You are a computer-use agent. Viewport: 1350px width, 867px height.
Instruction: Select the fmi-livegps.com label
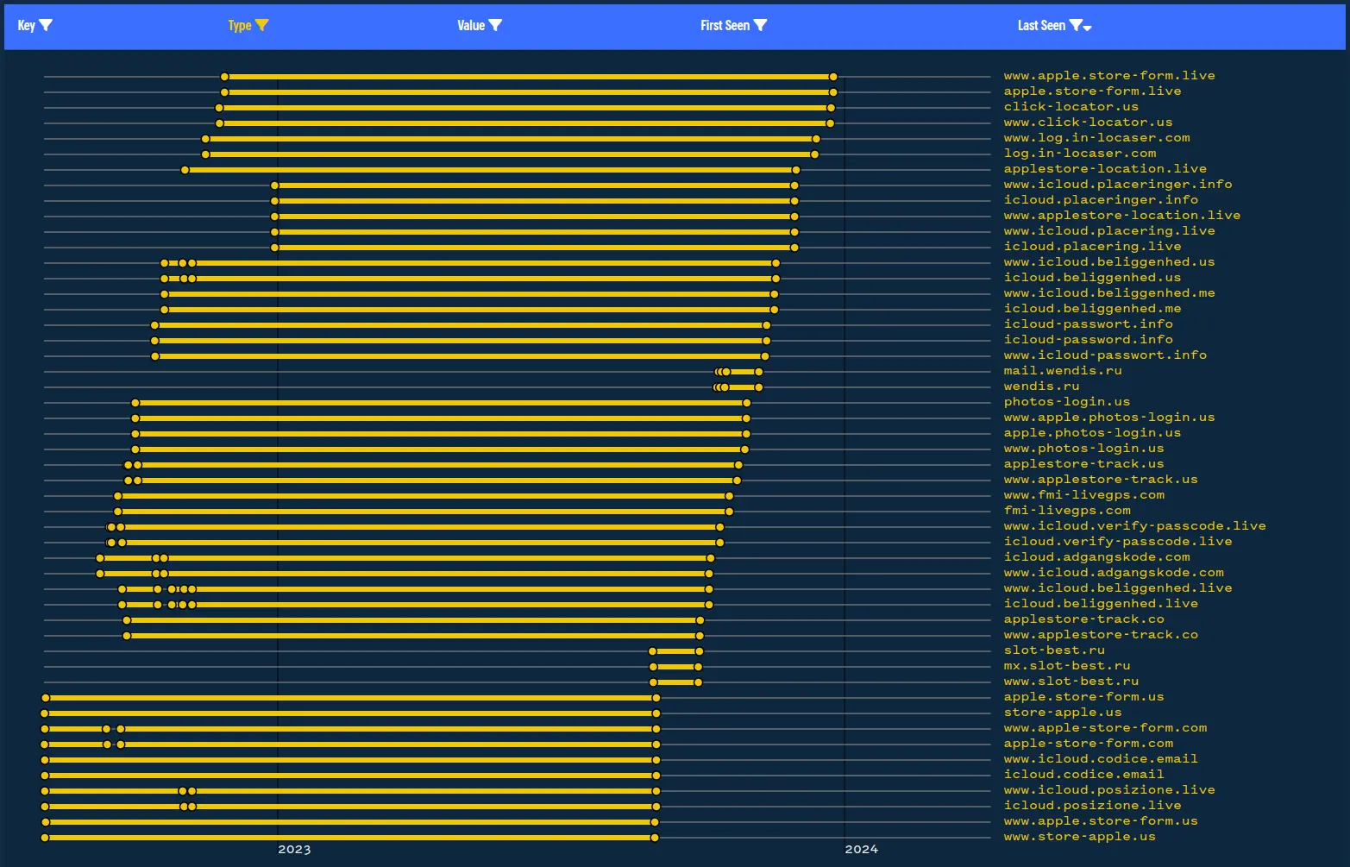[1067, 511]
